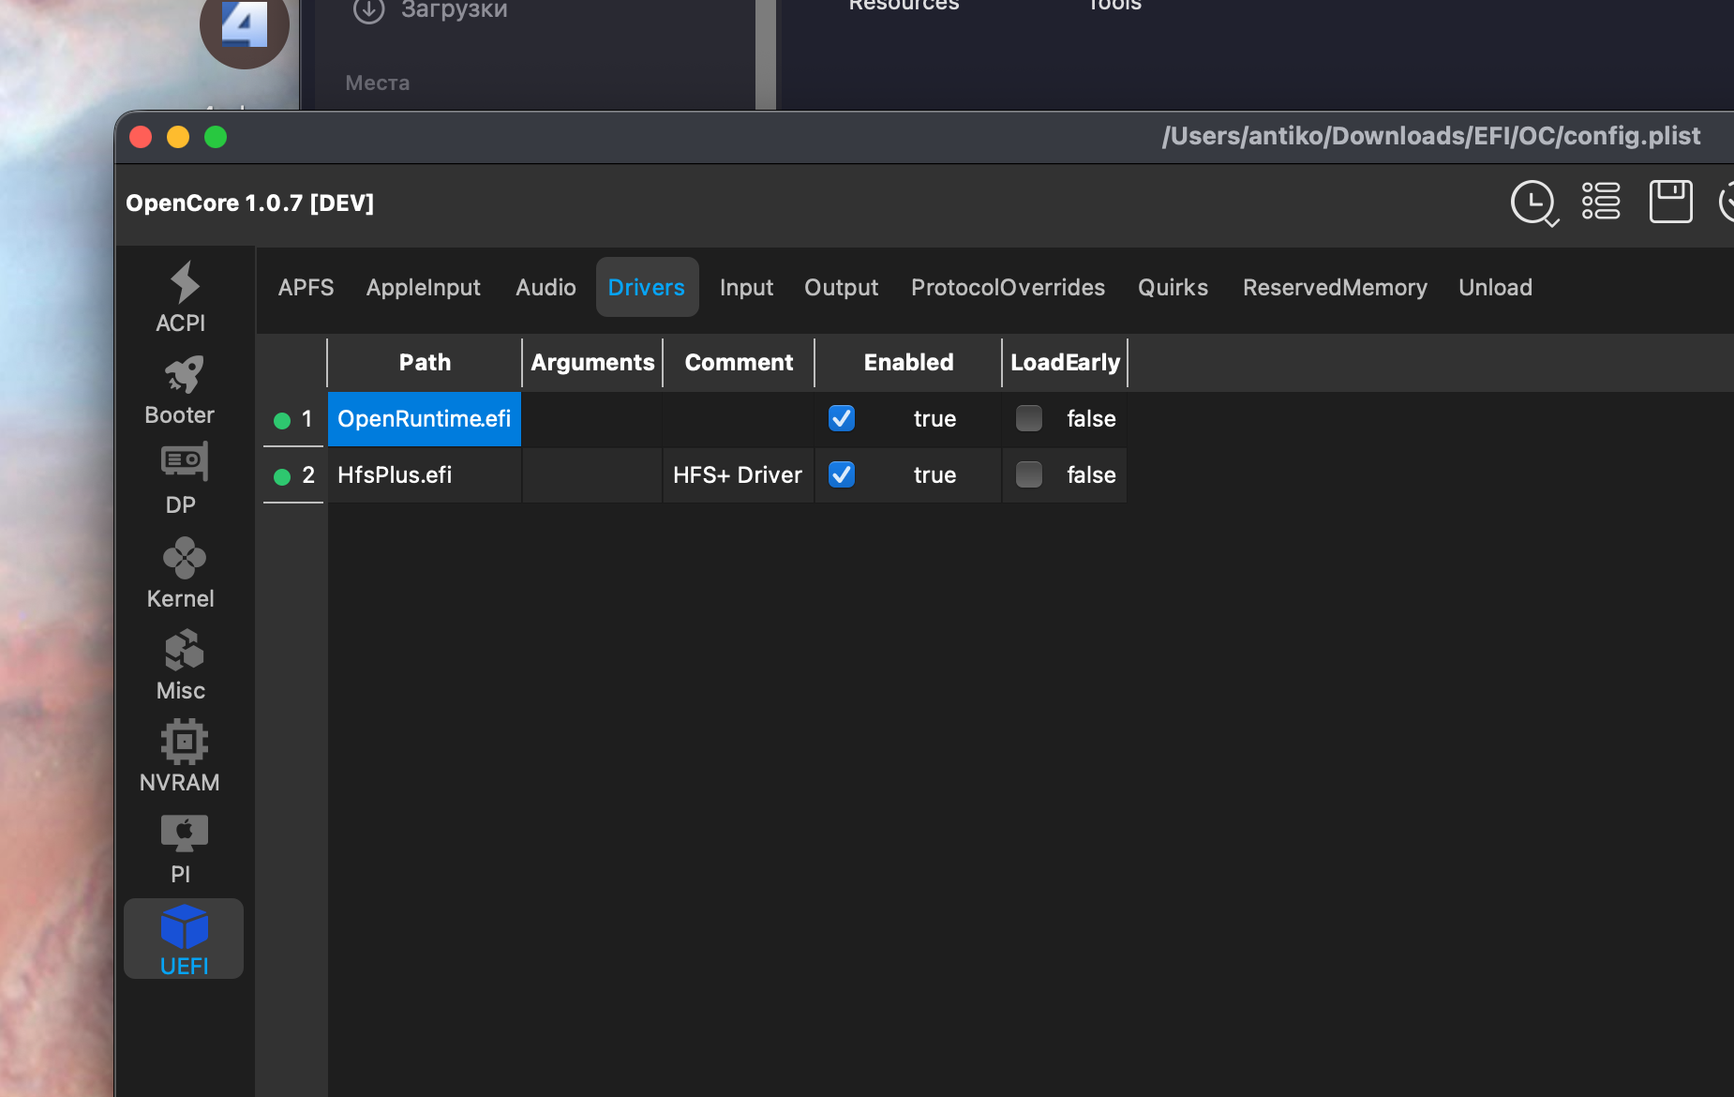Click the Resources folder label in background window
1734x1097 pixels.
pyautogui.click(x=904, y=6)
